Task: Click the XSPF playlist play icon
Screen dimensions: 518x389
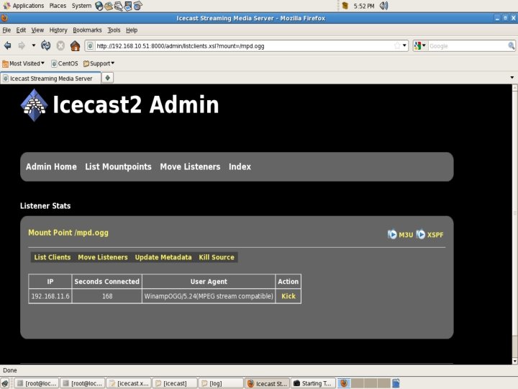Action: (x=420, y=234)
